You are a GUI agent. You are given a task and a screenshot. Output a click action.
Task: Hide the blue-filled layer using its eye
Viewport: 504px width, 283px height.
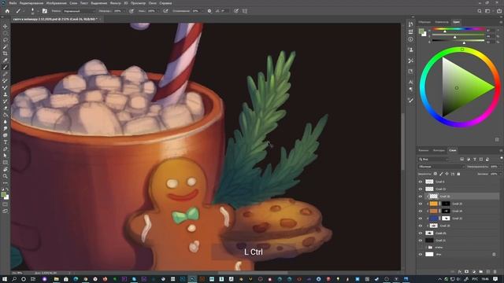(420, 219)
